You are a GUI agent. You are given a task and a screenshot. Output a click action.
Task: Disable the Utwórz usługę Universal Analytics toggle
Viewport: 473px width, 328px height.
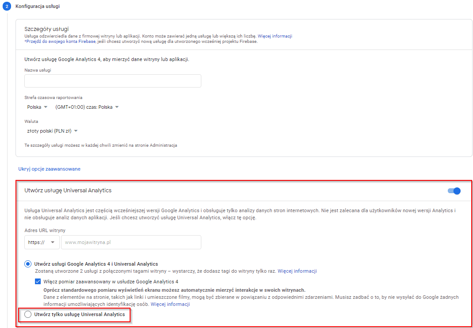click(453, 191)
